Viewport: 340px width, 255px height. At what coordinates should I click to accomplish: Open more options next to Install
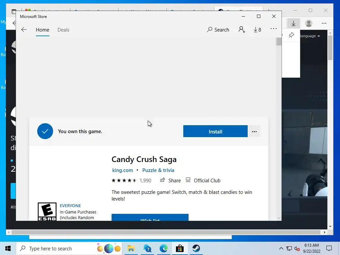coord(254,131)
